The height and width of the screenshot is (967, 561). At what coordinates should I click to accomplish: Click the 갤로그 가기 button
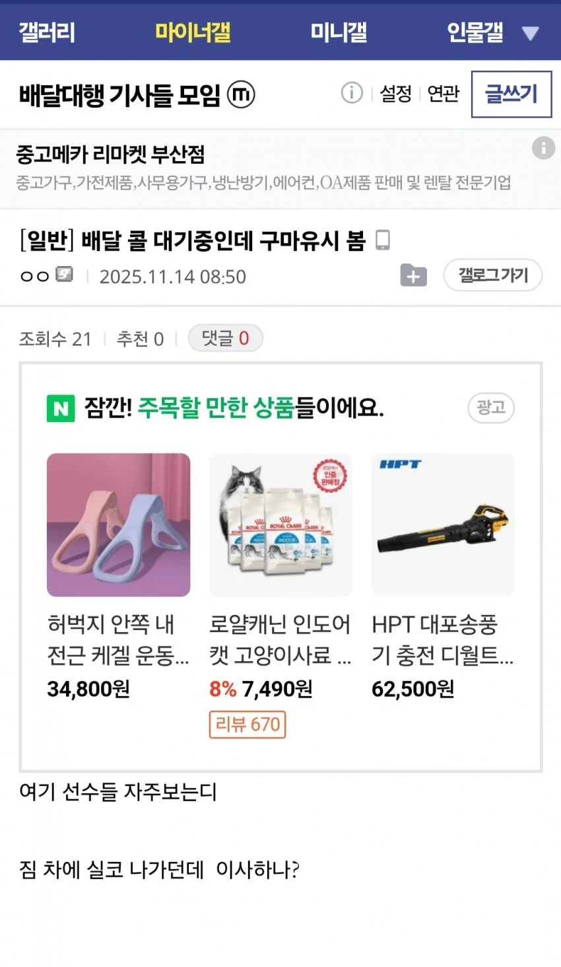pos(492,275)
